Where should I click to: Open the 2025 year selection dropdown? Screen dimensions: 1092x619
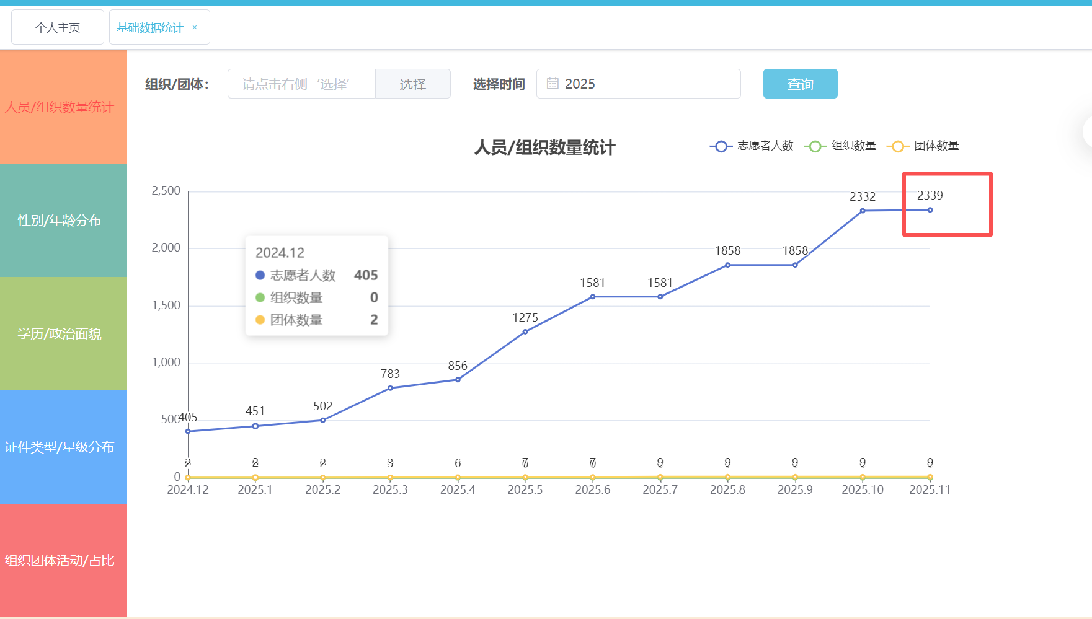[x=639, y=84]
